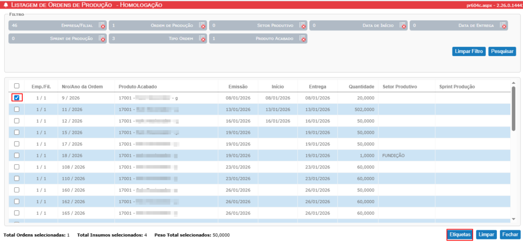Clear the Ordem de Produção filter icon
Screen dimensions: 523x245
[x=202, y=26]
